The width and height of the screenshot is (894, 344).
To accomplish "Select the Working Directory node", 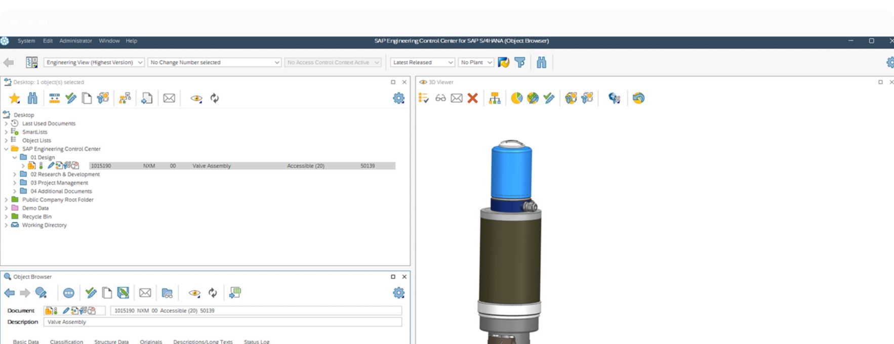I will [x=45, y=225].
